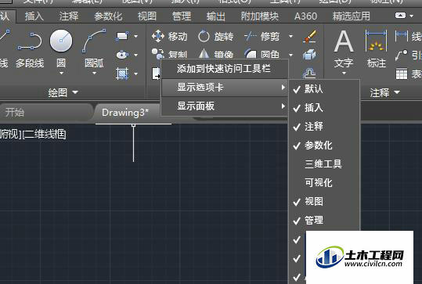Screen dimensions: 422x284
Task: Enable the 三维工具 tab option
Action: click(x=324, y=164)
